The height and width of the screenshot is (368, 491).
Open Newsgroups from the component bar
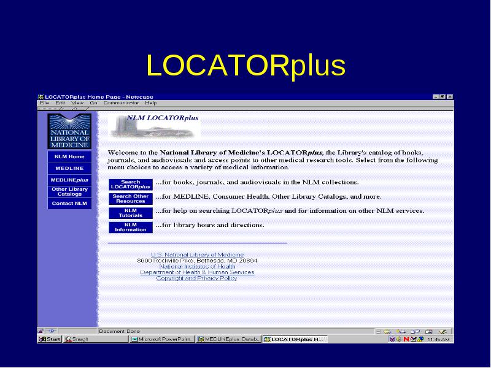pos(416,331)
